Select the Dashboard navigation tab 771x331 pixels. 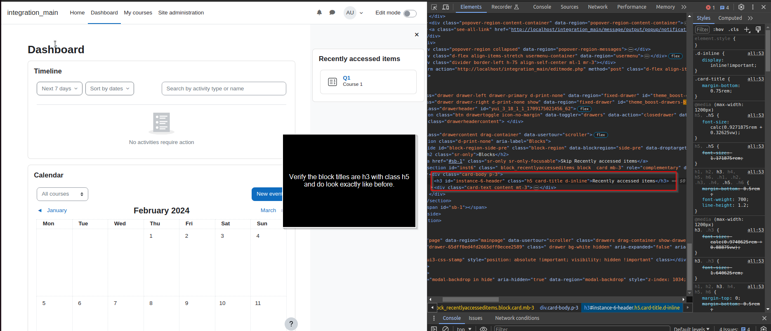[104, 13]
